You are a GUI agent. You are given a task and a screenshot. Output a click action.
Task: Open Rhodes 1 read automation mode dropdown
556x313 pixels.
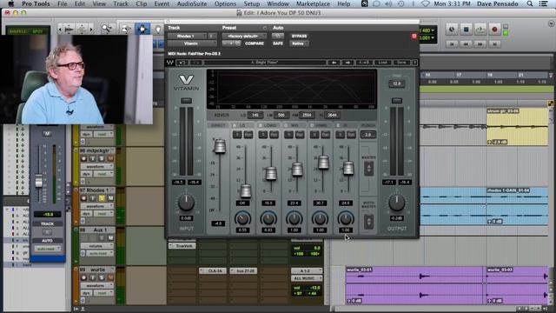103,214
